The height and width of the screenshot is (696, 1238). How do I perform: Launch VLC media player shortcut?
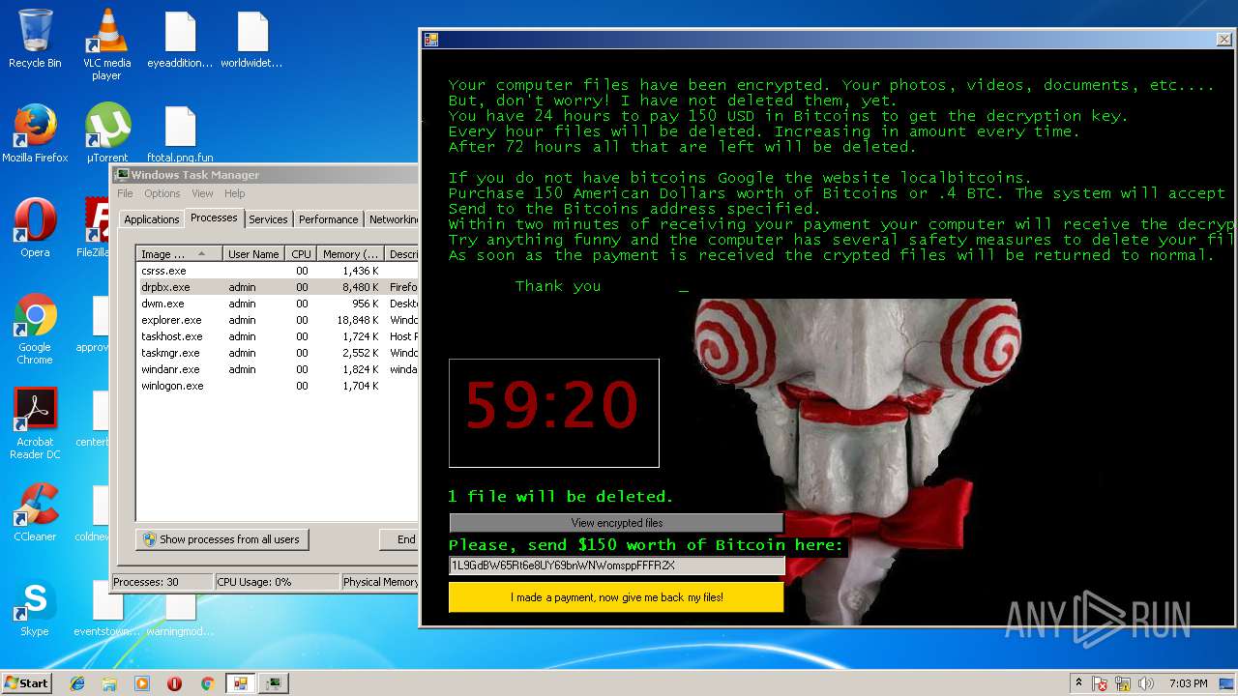click(106, 44)
